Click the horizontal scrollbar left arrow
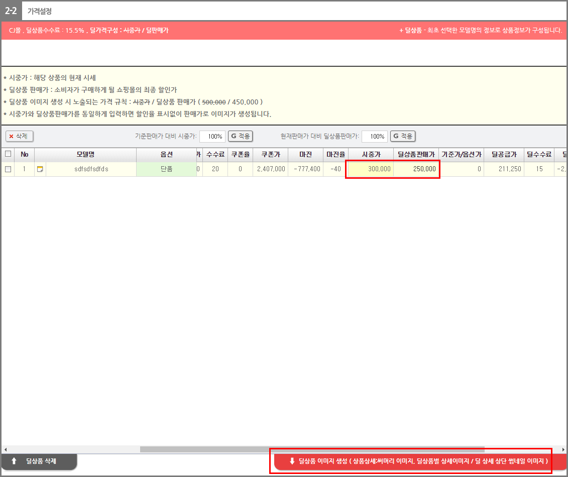568x477 pixels. point(5,449)
